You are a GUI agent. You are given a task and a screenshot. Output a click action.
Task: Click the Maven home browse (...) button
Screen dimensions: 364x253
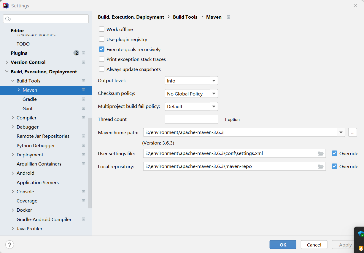[x=352, y=132]
